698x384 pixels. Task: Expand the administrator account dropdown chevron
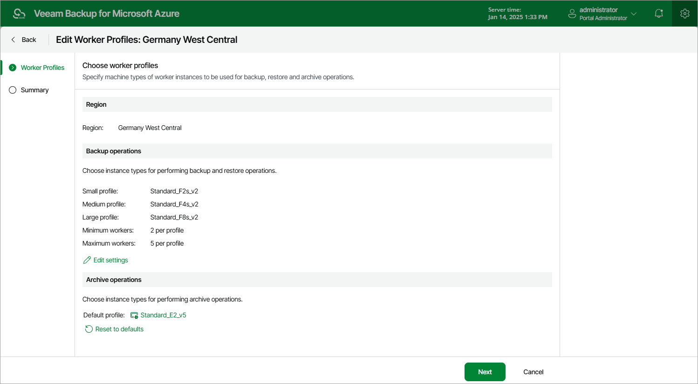[634, 14]
